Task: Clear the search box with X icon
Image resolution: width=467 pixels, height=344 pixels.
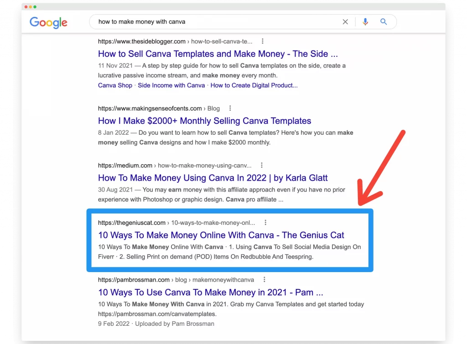Action: tap(345, 22)
